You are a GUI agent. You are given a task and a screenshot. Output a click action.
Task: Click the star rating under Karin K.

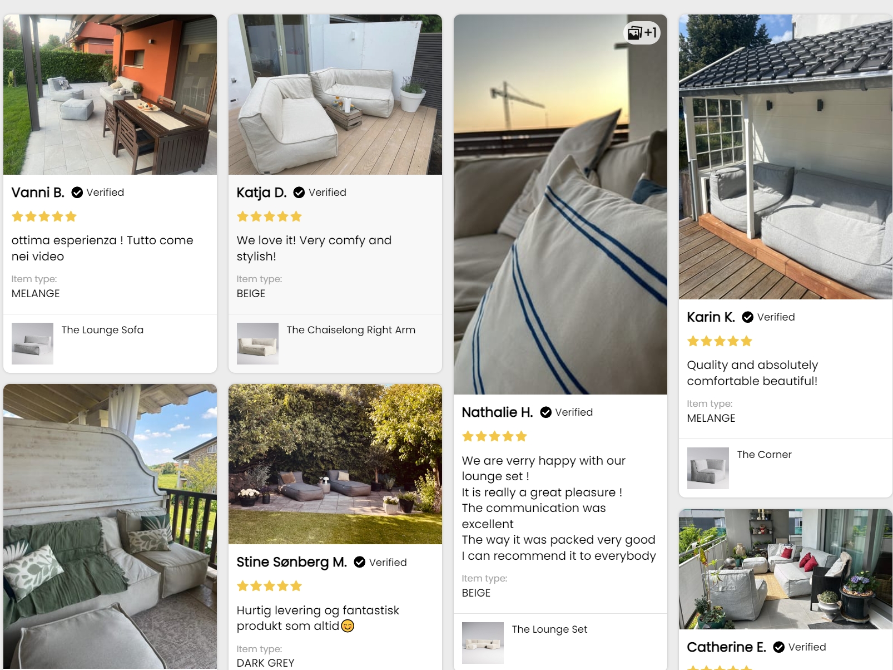click(x=720, y=341)
